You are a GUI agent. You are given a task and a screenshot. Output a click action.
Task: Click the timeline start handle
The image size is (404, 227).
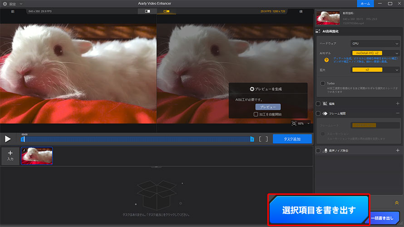point(23,139)
